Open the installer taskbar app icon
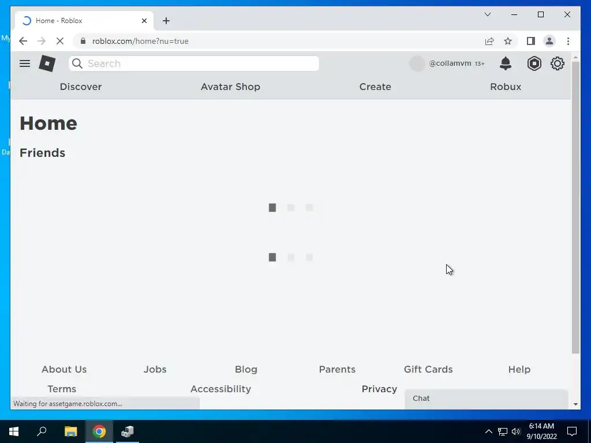591x443 pixels. tap(128, 431)
